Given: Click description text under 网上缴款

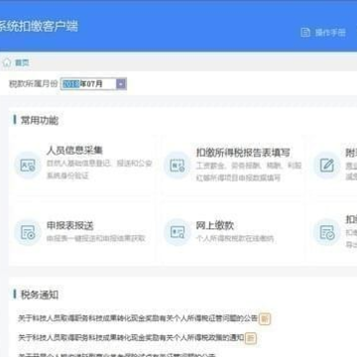Looking at the screenshot, I should point(235,238).
